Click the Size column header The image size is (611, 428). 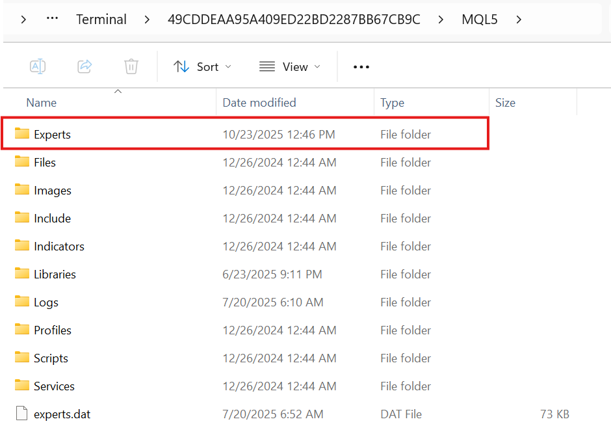[506, 102]
